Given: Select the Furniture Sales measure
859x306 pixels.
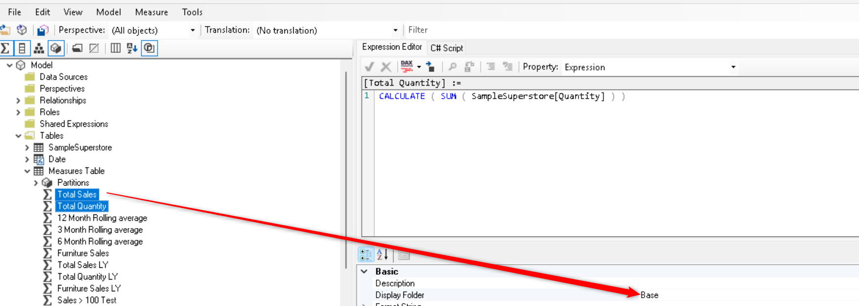Looking at the screenshot, I should 83,253.
